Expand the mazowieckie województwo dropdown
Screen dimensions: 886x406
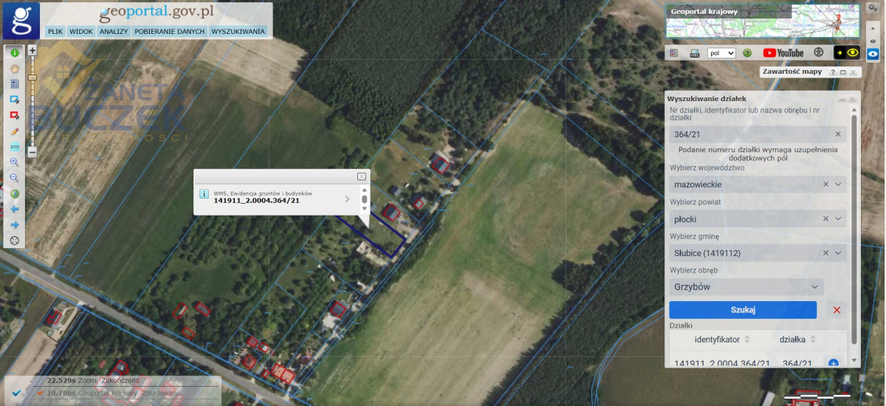[x=758, y=185]
